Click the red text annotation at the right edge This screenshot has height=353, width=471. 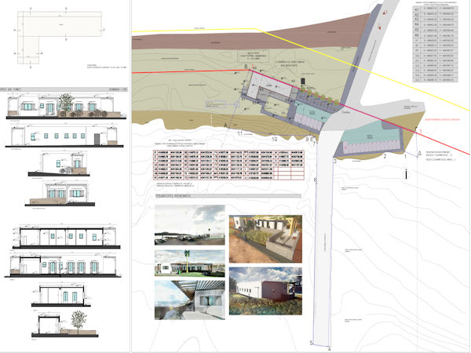pyautogui.click(x=443, y=119)
